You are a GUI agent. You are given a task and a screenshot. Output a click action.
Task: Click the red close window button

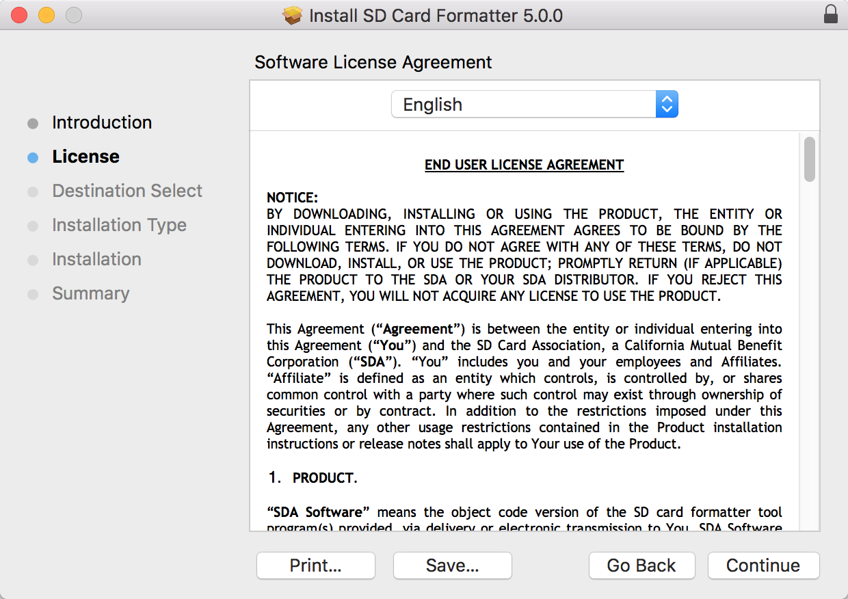coord(19,15)
